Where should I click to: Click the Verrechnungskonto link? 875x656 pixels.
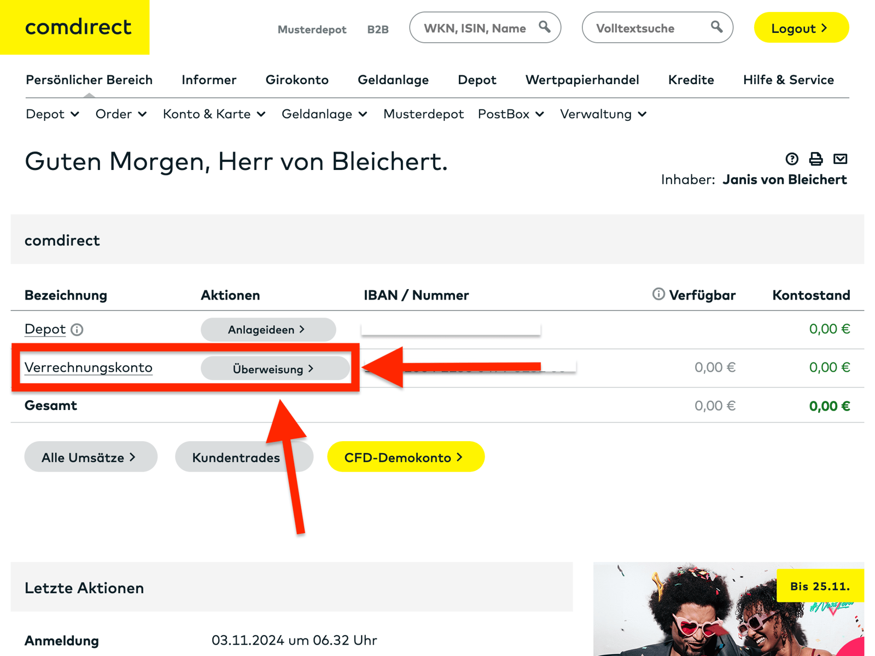[88, 368]
